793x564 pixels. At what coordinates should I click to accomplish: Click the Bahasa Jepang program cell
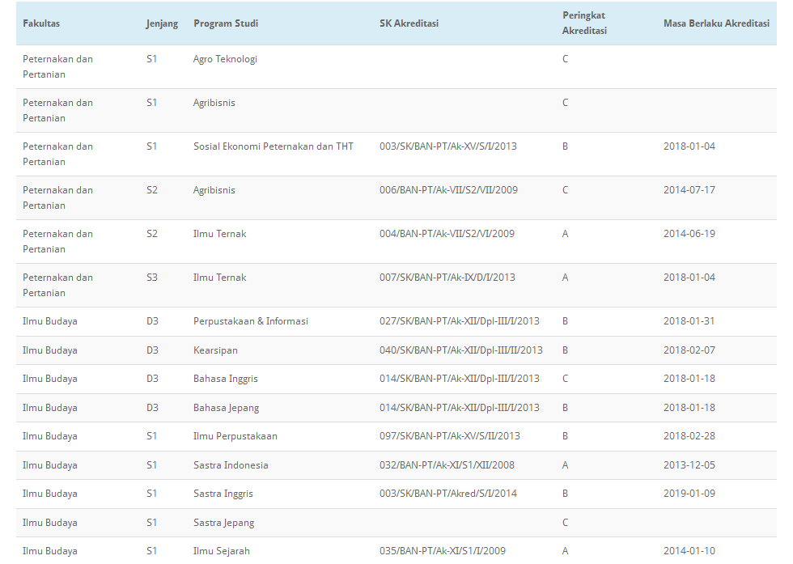(x=226, y=408)
